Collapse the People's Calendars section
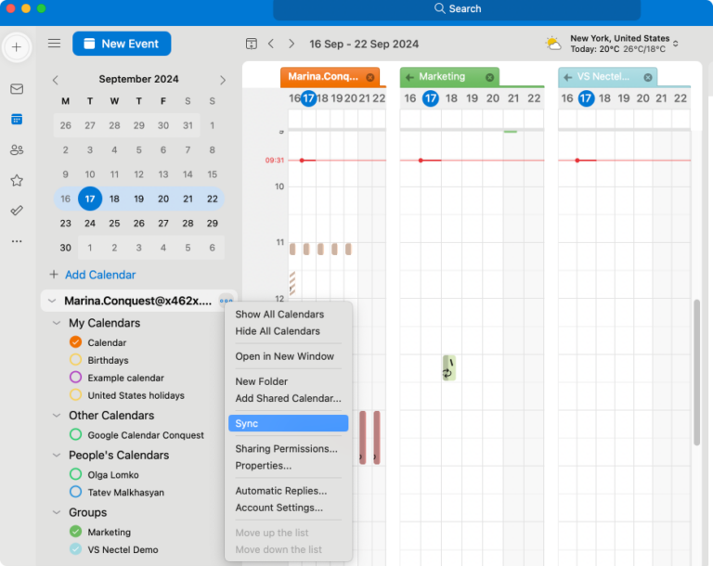Screen dimensions: 713x566 tap(57, 455)
